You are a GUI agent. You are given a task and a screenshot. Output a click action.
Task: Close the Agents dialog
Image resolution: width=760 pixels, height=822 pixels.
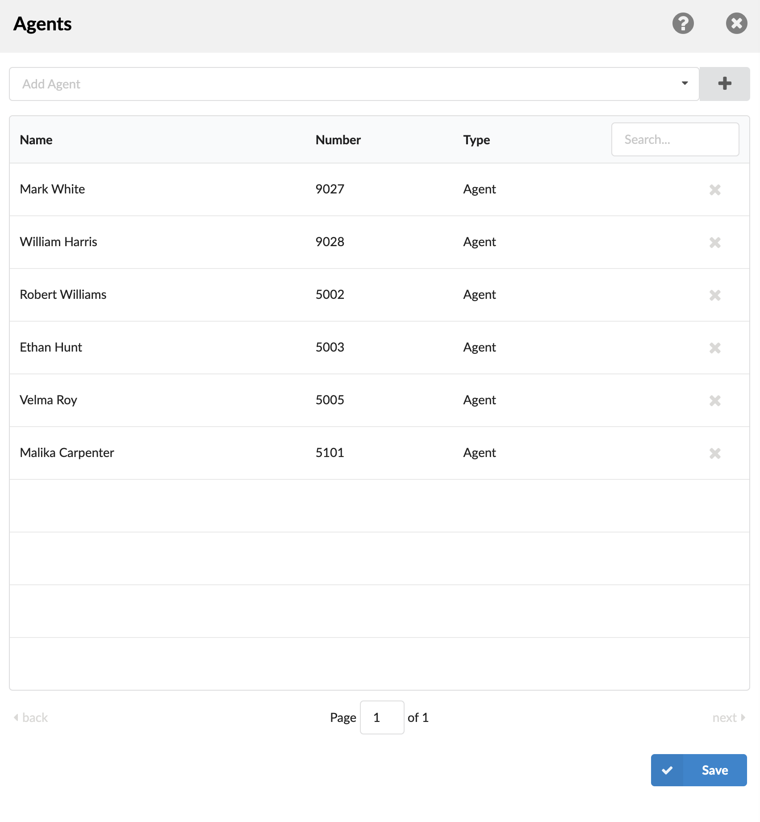click(x=736, y=23)
